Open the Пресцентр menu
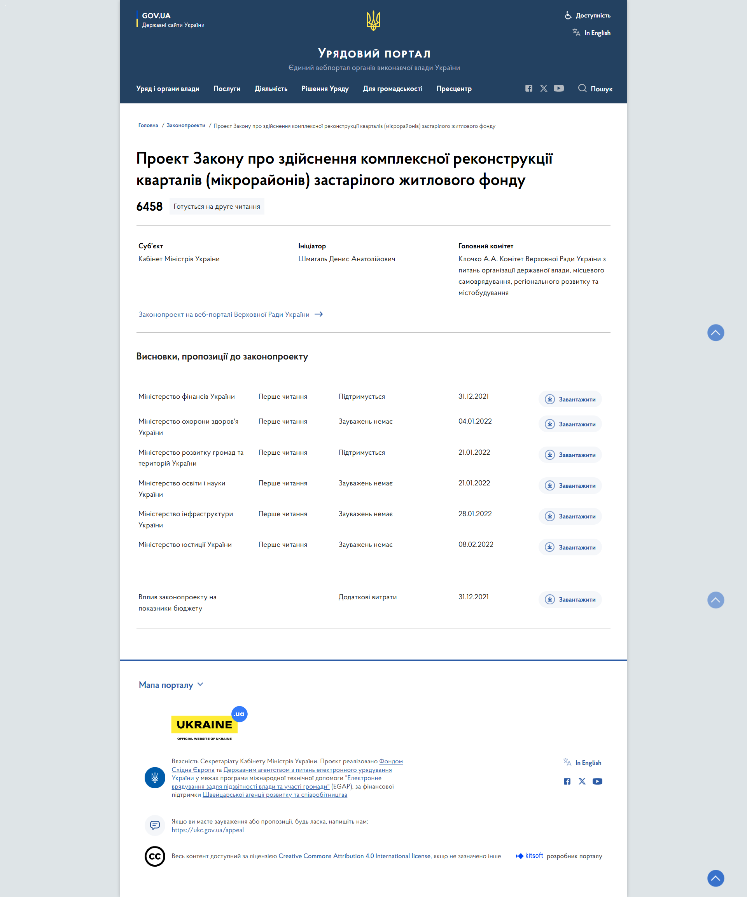The width and height of the screenshot is (747, 897). pyautogui.click(x=454, y=89)
